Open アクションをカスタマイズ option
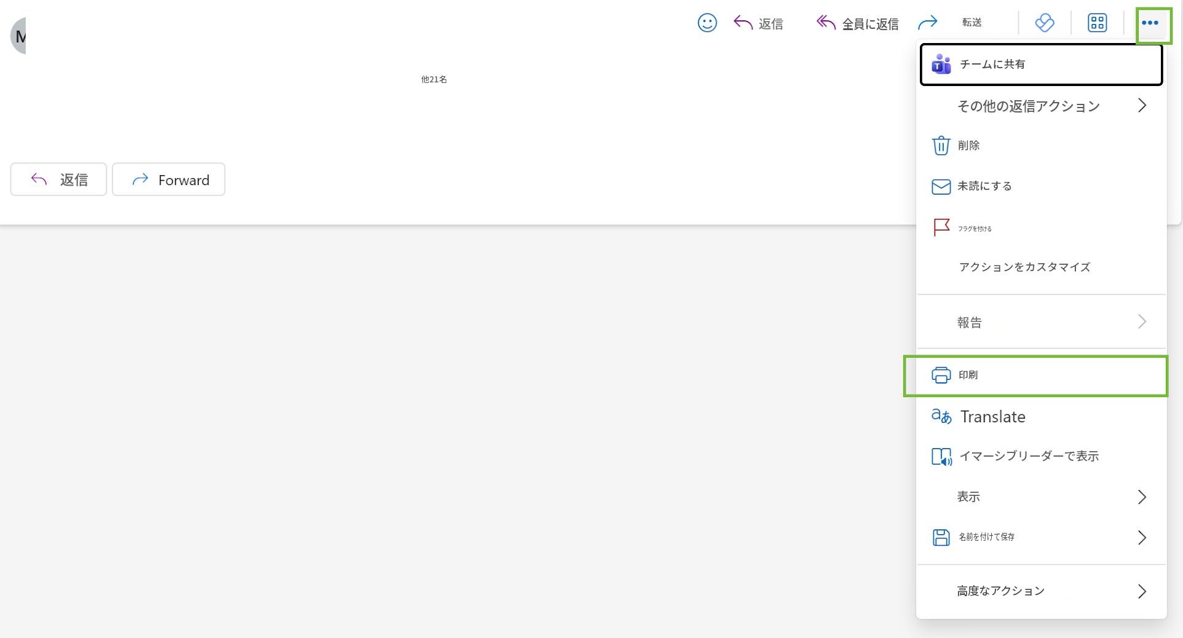 pyautogui.click(x=1041, y=267)
